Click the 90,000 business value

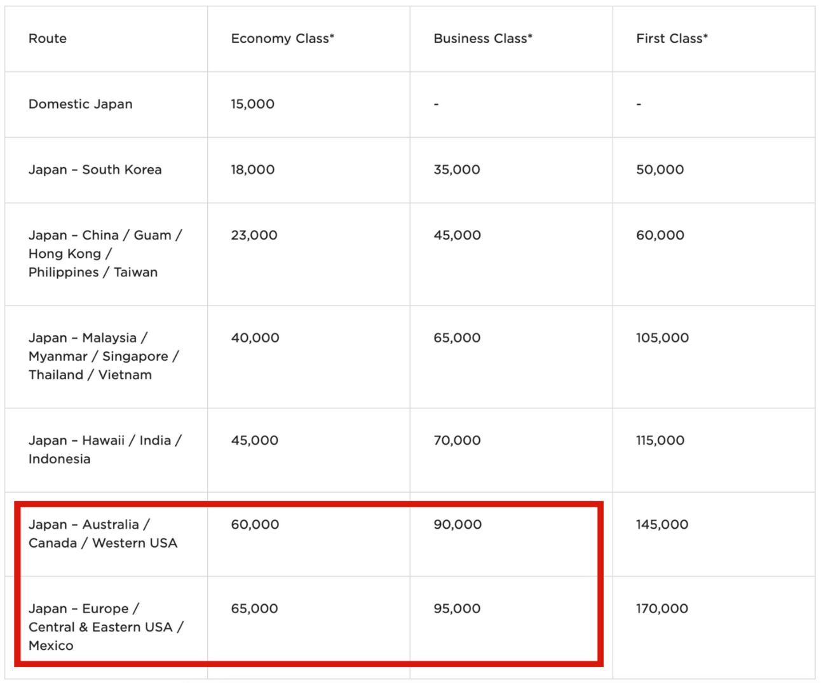[x=458, y=525]
